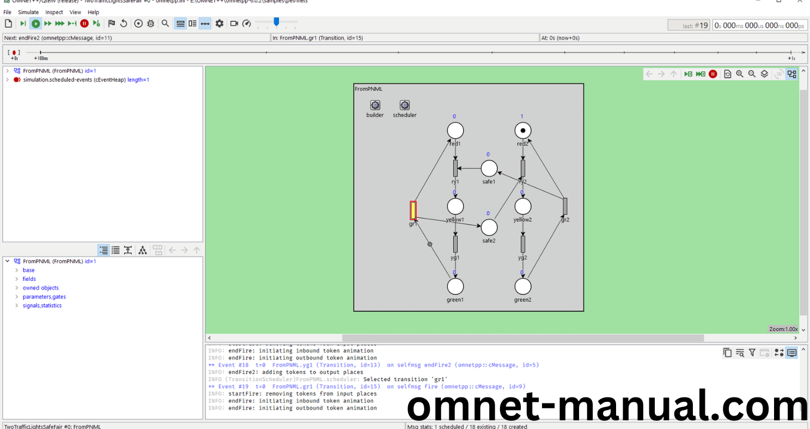Stop the simulation using the red Stop icon
This screenshot has width=810, height=429.
coord(84,23)
